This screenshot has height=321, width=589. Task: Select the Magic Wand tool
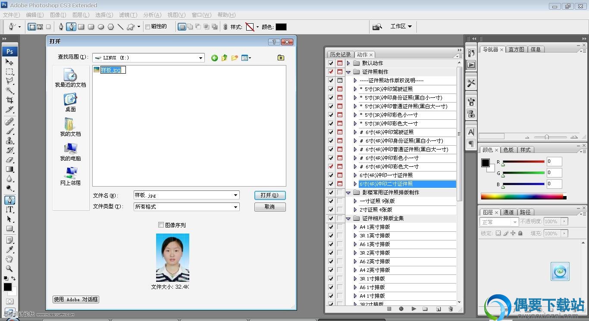9,90
